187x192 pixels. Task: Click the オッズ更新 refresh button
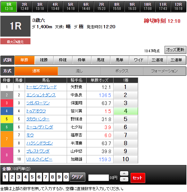coord(175,50)
